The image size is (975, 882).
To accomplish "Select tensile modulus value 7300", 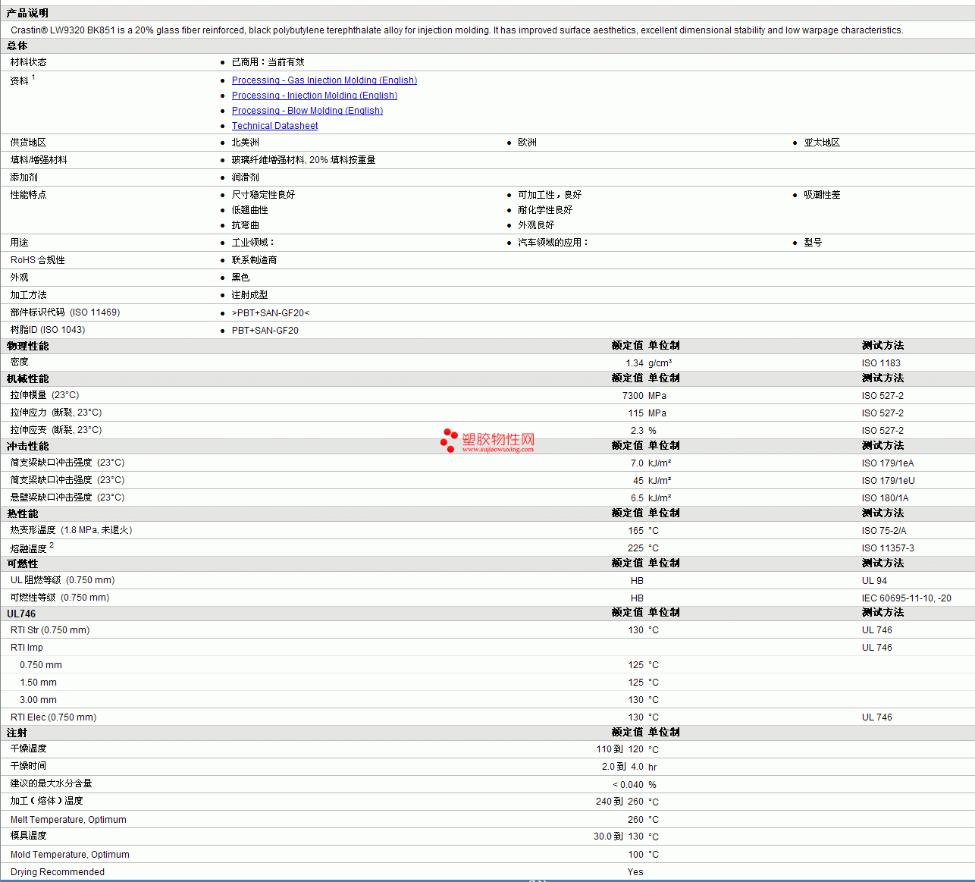I will pyautogui.click(x=633, y=396).
